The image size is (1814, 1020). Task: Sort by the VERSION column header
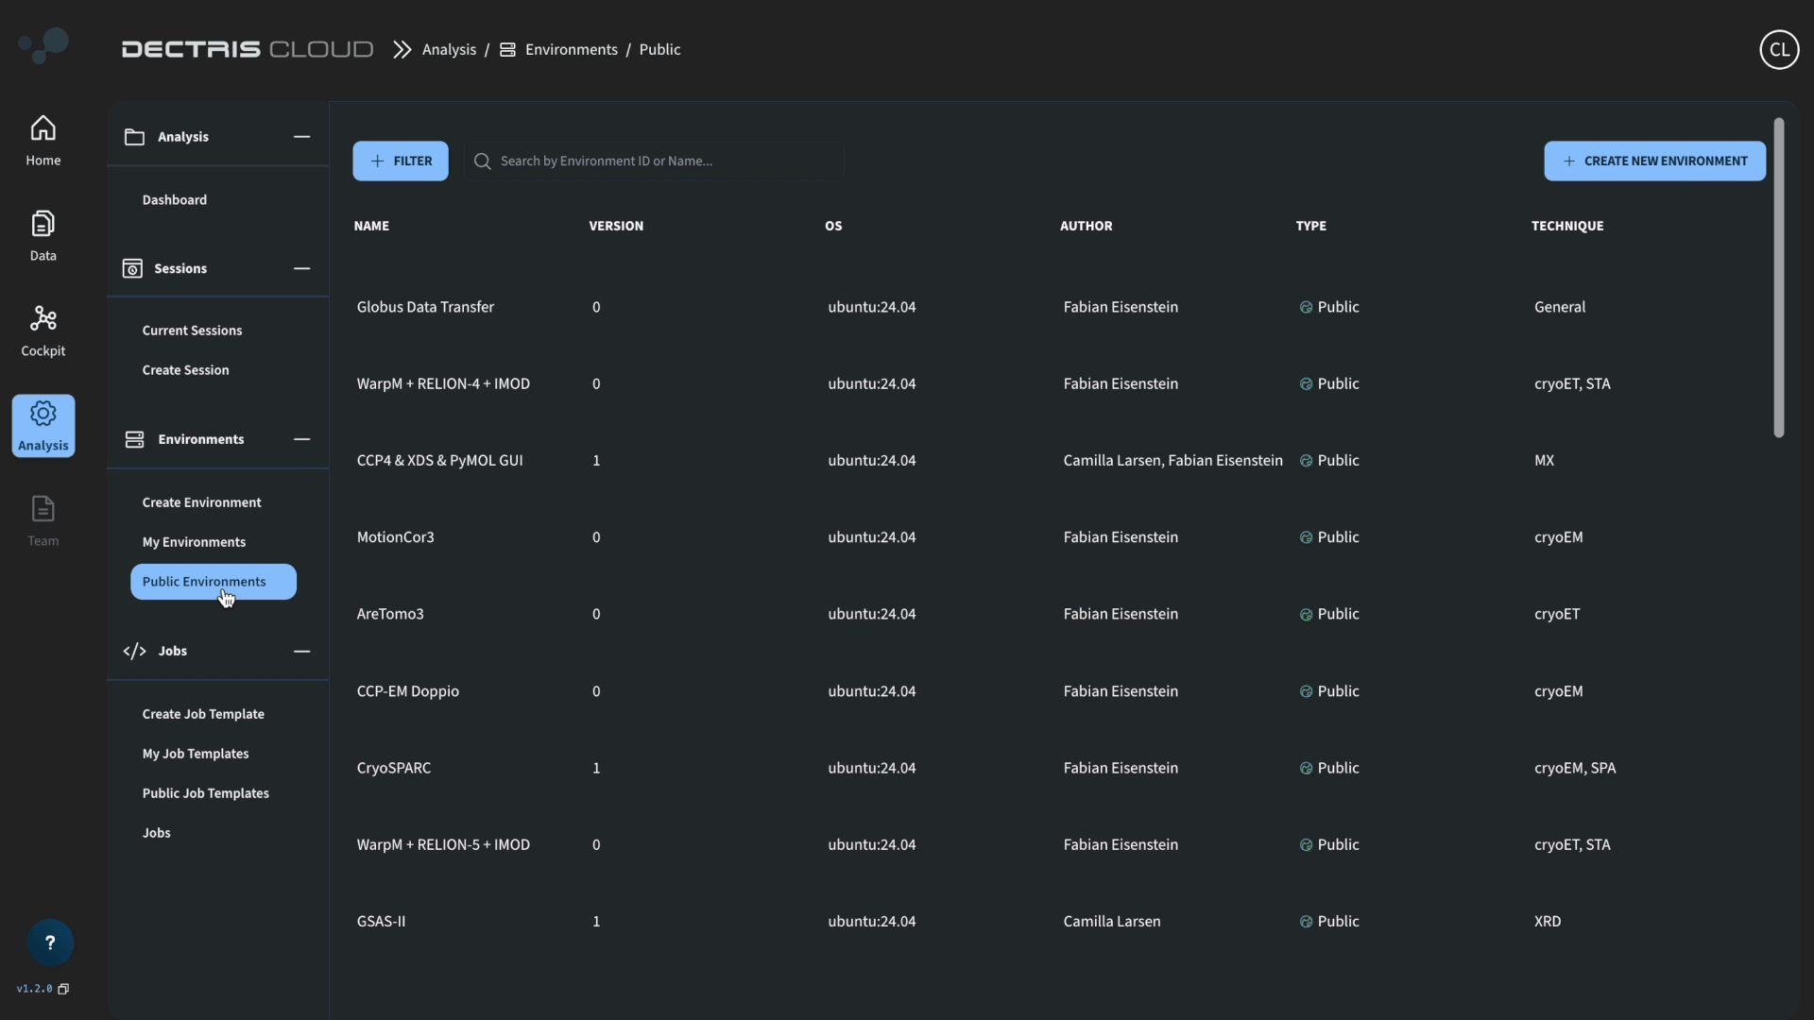616,226
